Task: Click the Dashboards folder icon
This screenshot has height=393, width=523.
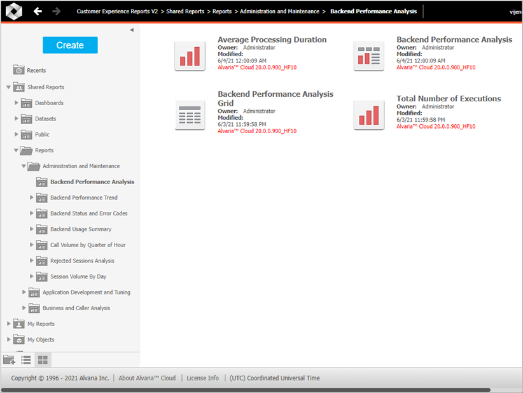Action: pos(26,103)
